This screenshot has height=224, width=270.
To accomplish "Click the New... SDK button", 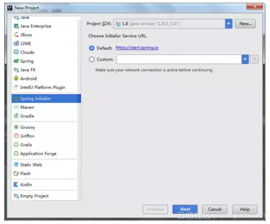I will click(245, 24).
